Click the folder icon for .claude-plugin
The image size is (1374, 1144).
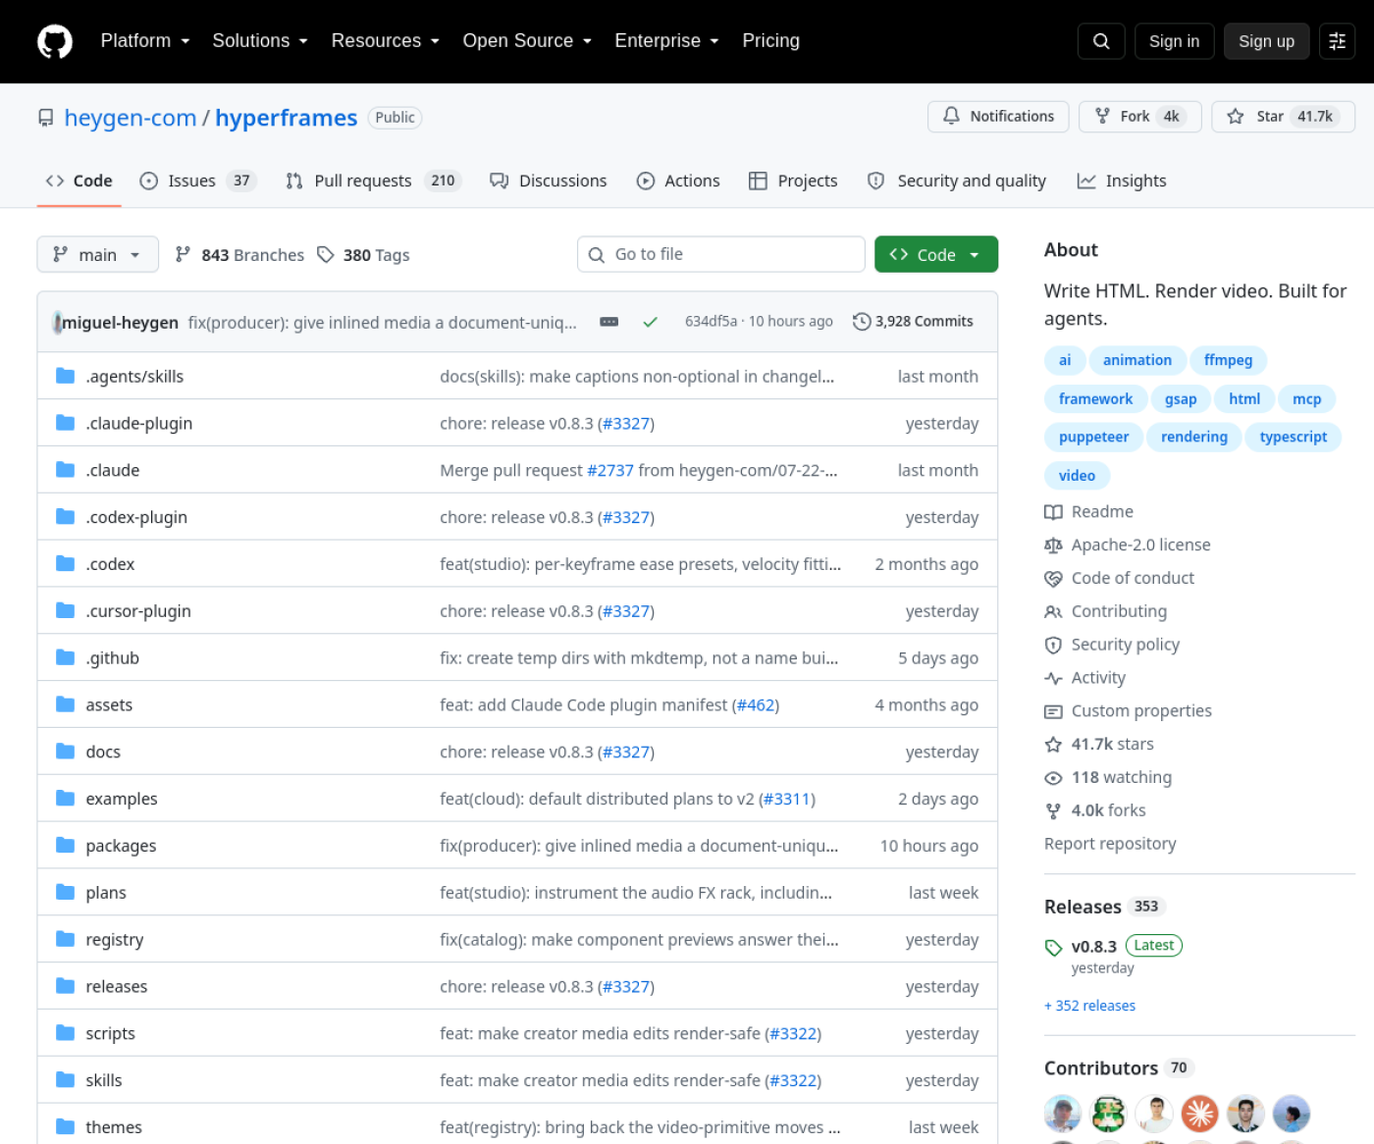pos(66,423)
